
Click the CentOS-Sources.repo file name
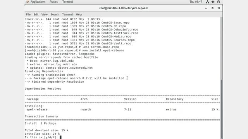click(x=118, y=40)
